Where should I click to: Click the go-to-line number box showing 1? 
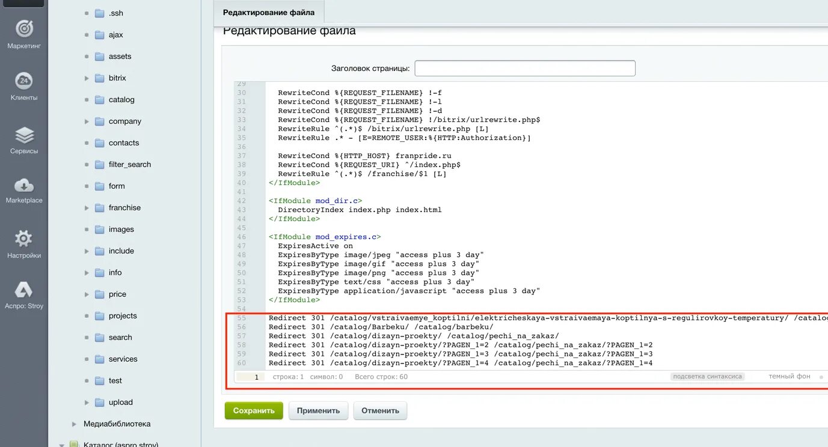(x=251, y=377)
